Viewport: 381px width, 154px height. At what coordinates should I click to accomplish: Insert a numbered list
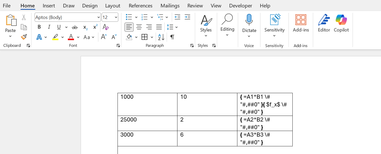(144, 17)
